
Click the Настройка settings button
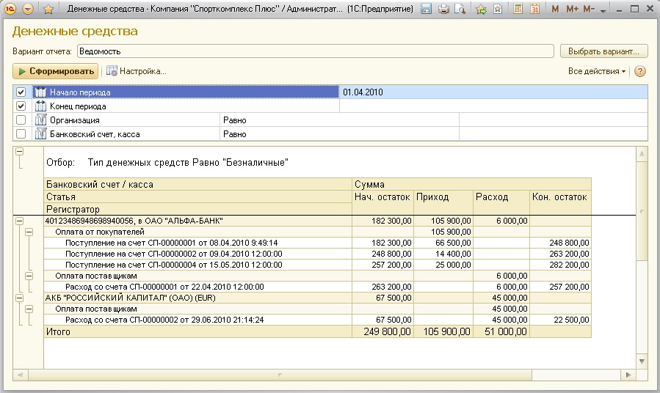(137, 72)
